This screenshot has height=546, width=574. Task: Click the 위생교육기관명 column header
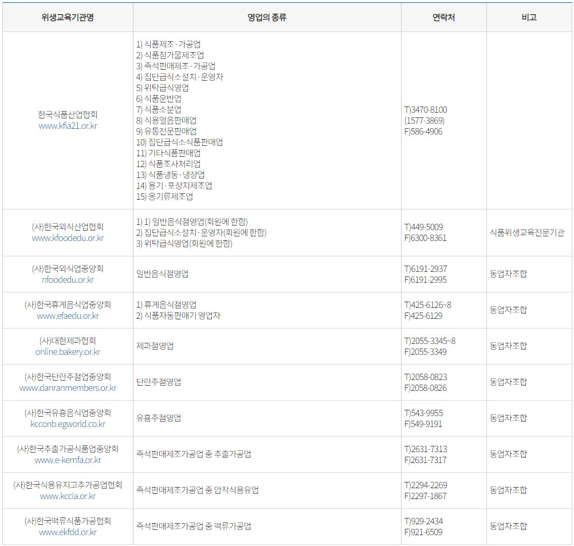[x=68, y=17]
